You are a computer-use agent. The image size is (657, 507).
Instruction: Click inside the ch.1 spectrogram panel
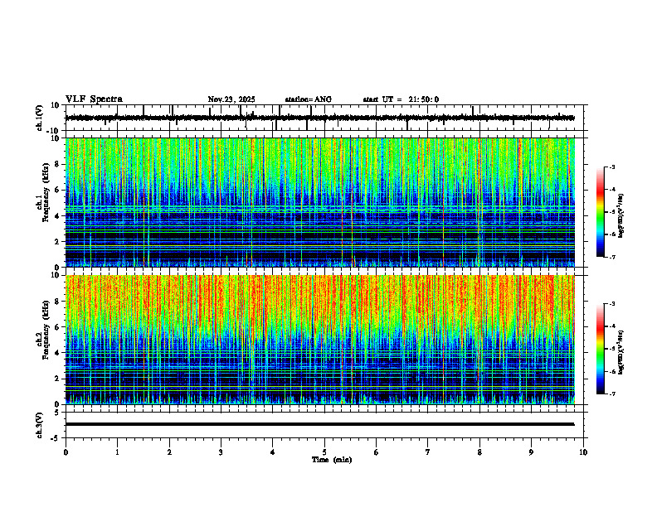point(320,202)
